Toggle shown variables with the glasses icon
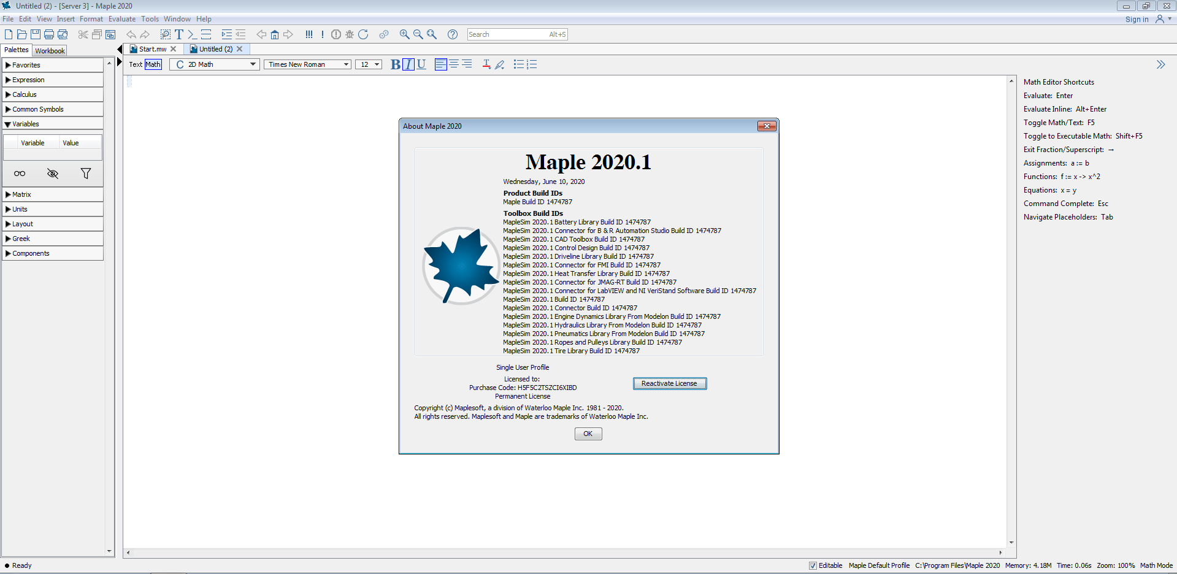Viewport: 1177px width, 574px height. pos(20,174)
